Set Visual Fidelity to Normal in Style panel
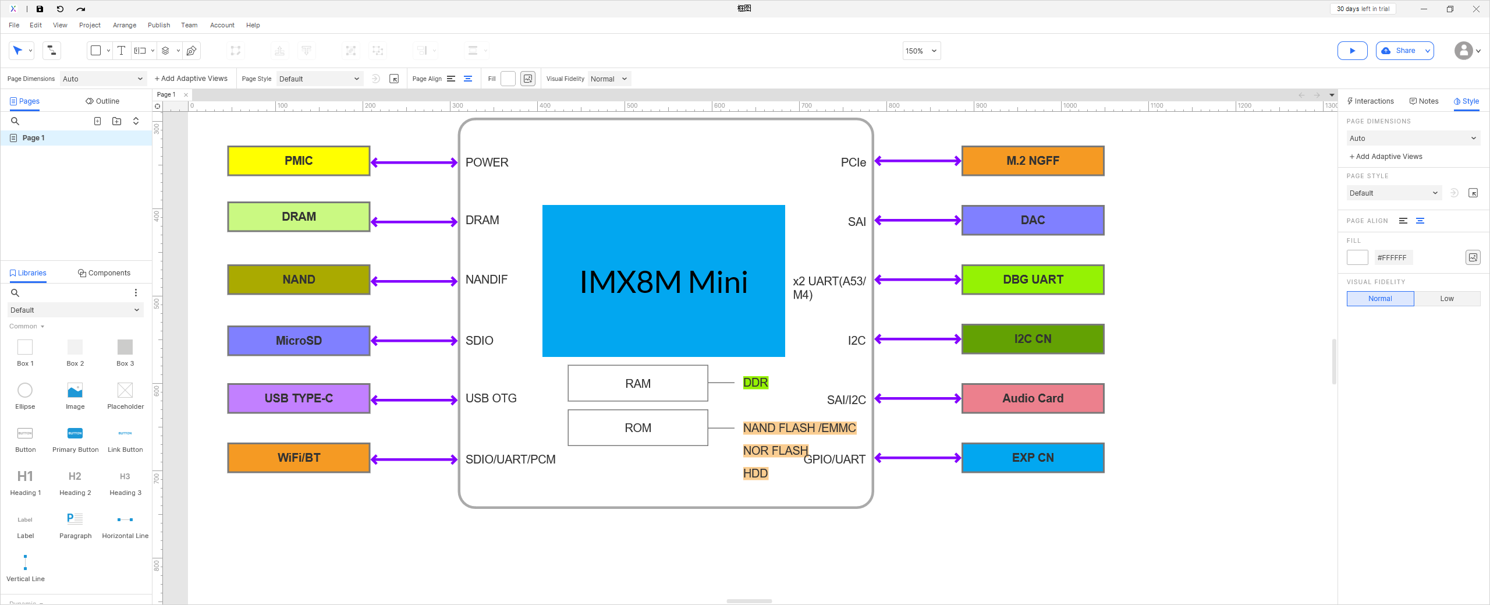This screenshot has width=1490, height=605. tap(1380, 299)
